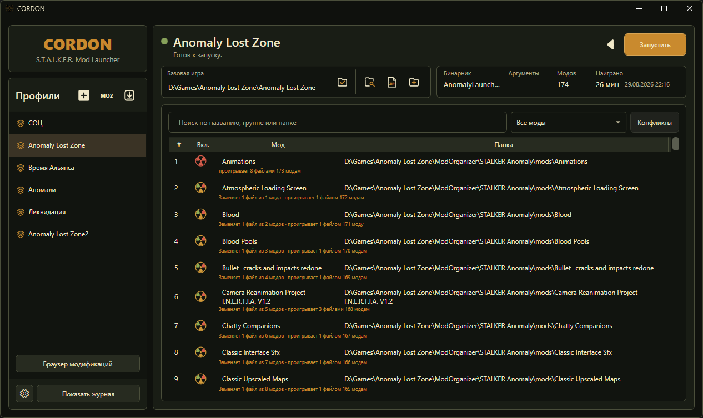Screen dimensions: 703x418
Task: Select the Ликвидация profile
Action: [78, 212]
